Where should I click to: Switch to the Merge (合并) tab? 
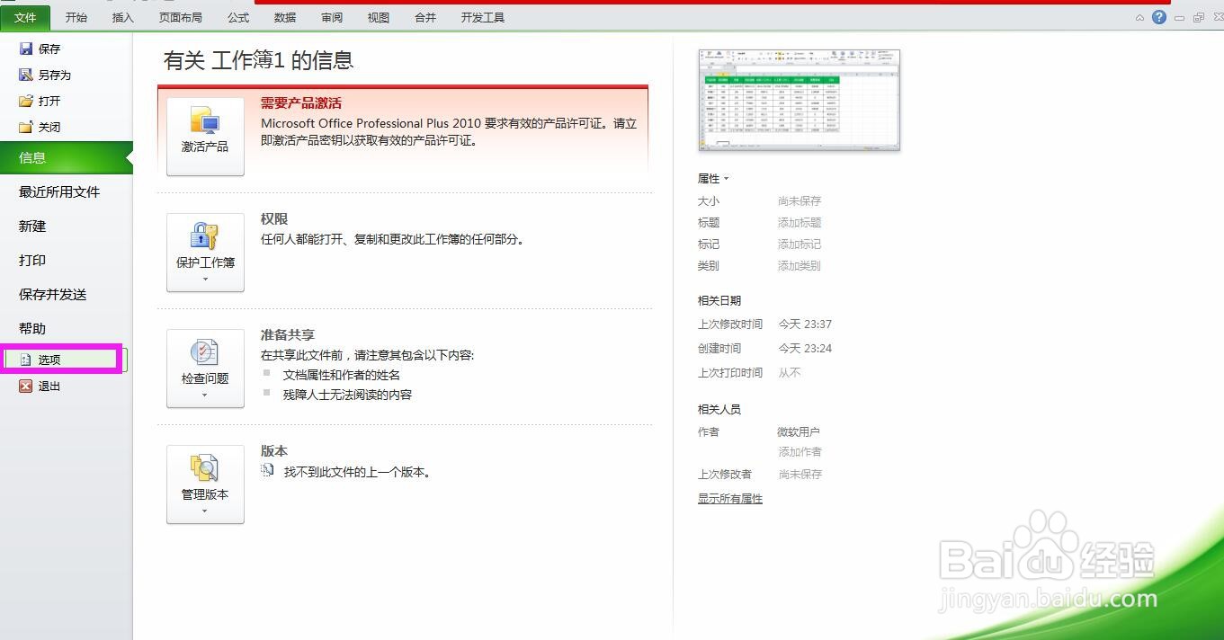tap(425, 17)
